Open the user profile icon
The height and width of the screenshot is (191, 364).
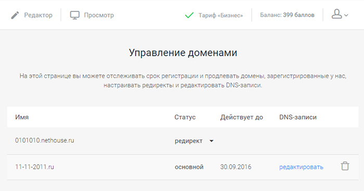[336, 14]
